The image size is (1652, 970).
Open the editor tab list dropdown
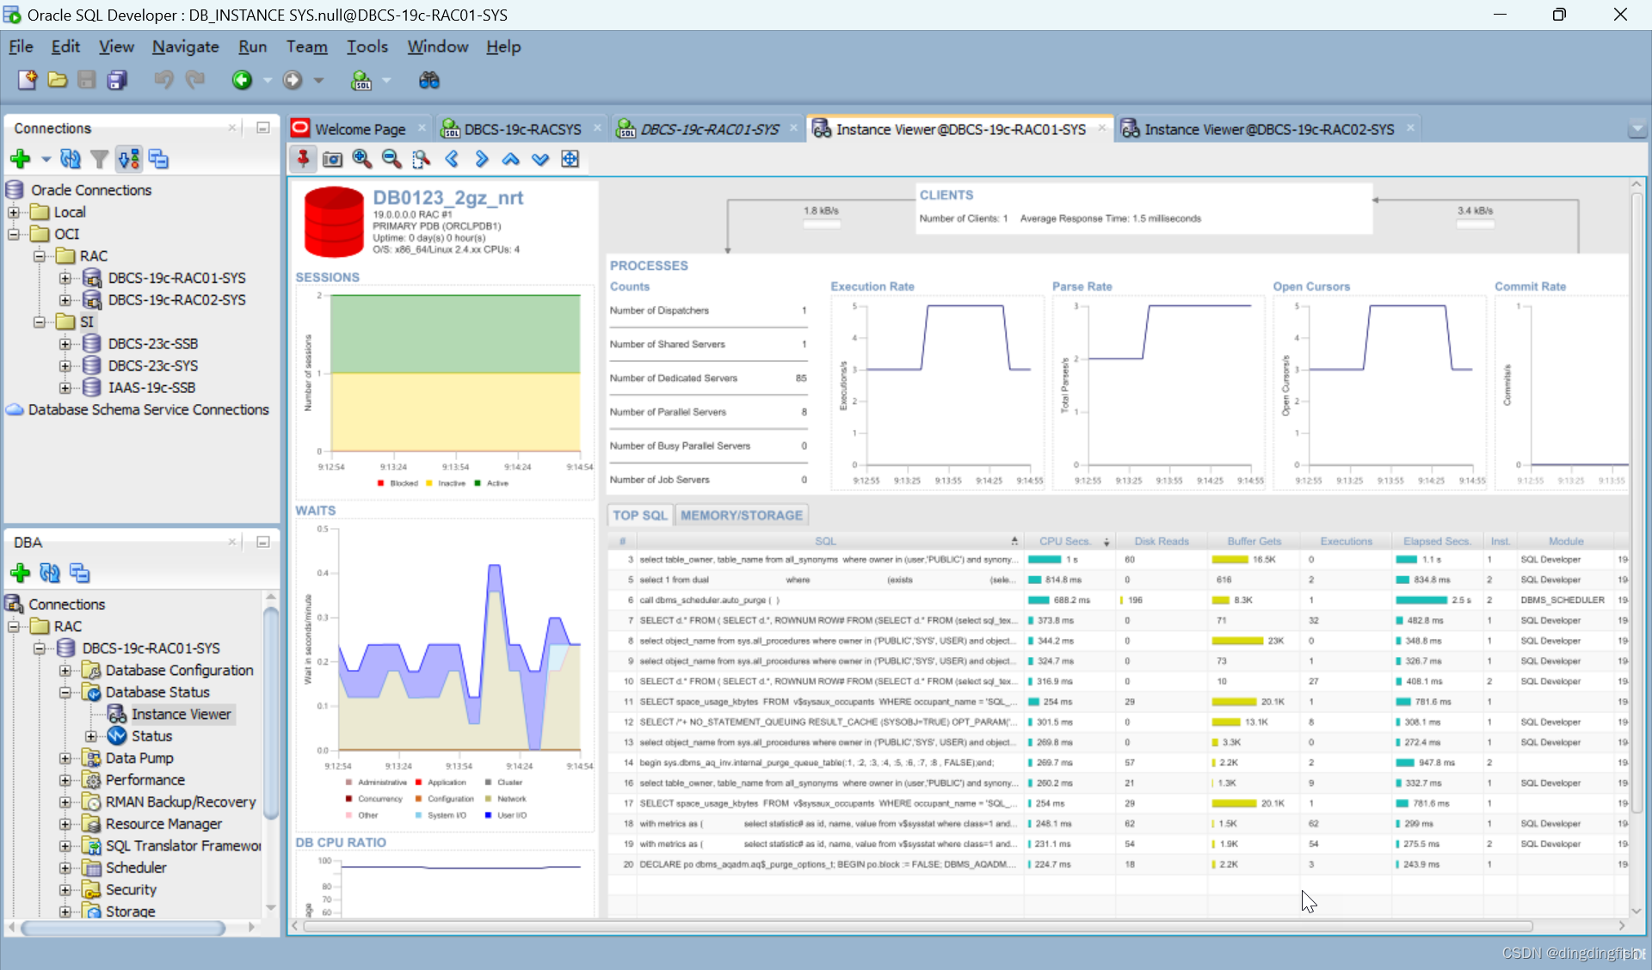1637,129
